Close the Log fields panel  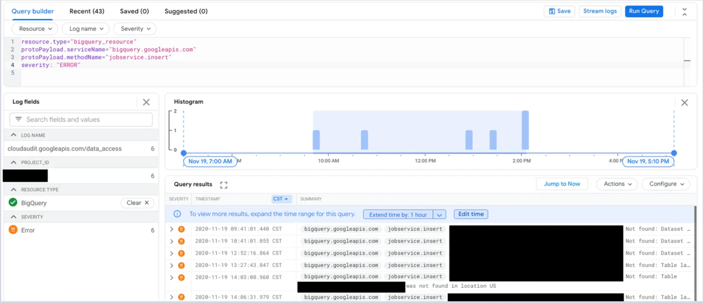tap(146, 102)
